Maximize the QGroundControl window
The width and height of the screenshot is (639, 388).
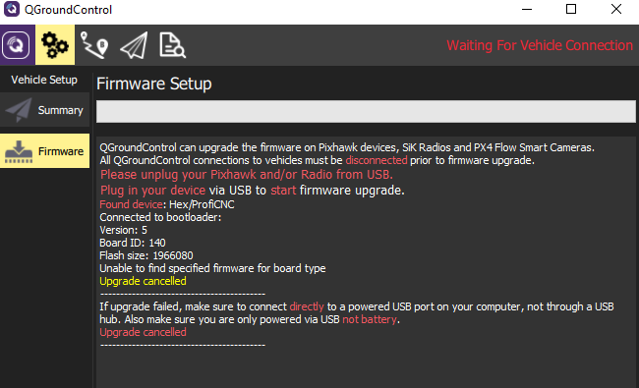pos(571,9)
